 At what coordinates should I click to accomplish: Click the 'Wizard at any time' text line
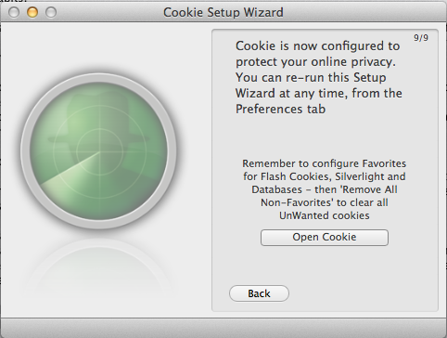(319, 93)
